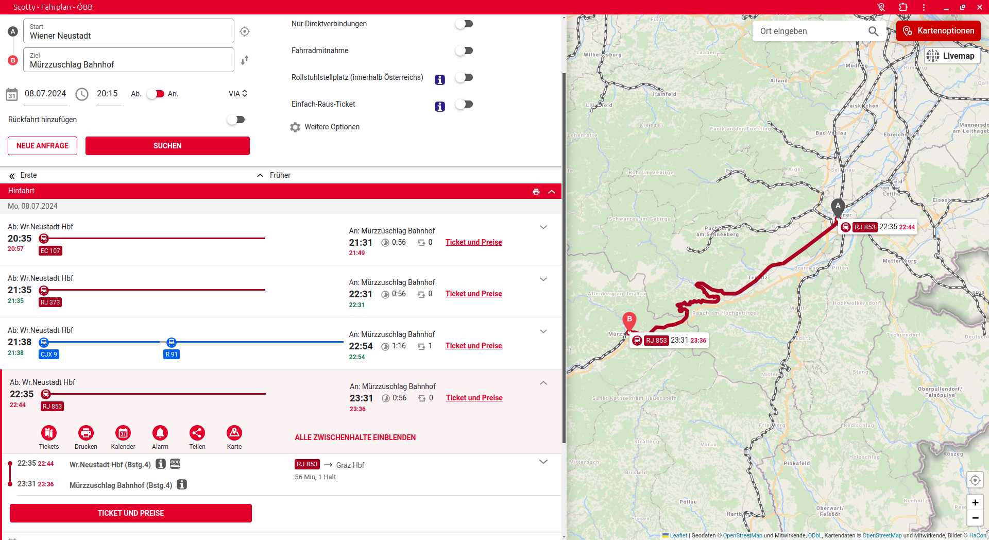This screenshot has width=989, height=540.
Task: Click ALLE ZWISCHENHALTE EINBLENDEN link
Action: click(355, 437)
